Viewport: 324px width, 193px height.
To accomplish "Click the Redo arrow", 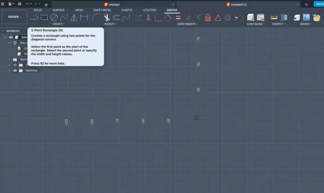I will click(36, 4).
